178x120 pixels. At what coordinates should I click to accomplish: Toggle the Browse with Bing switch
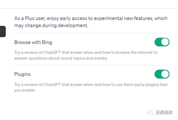point(162,42)
